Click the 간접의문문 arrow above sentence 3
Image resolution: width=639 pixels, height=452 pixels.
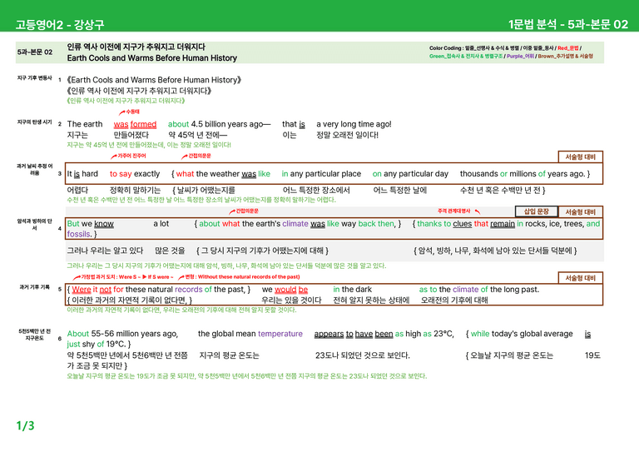pyautogui.click(x=196, y=156)
